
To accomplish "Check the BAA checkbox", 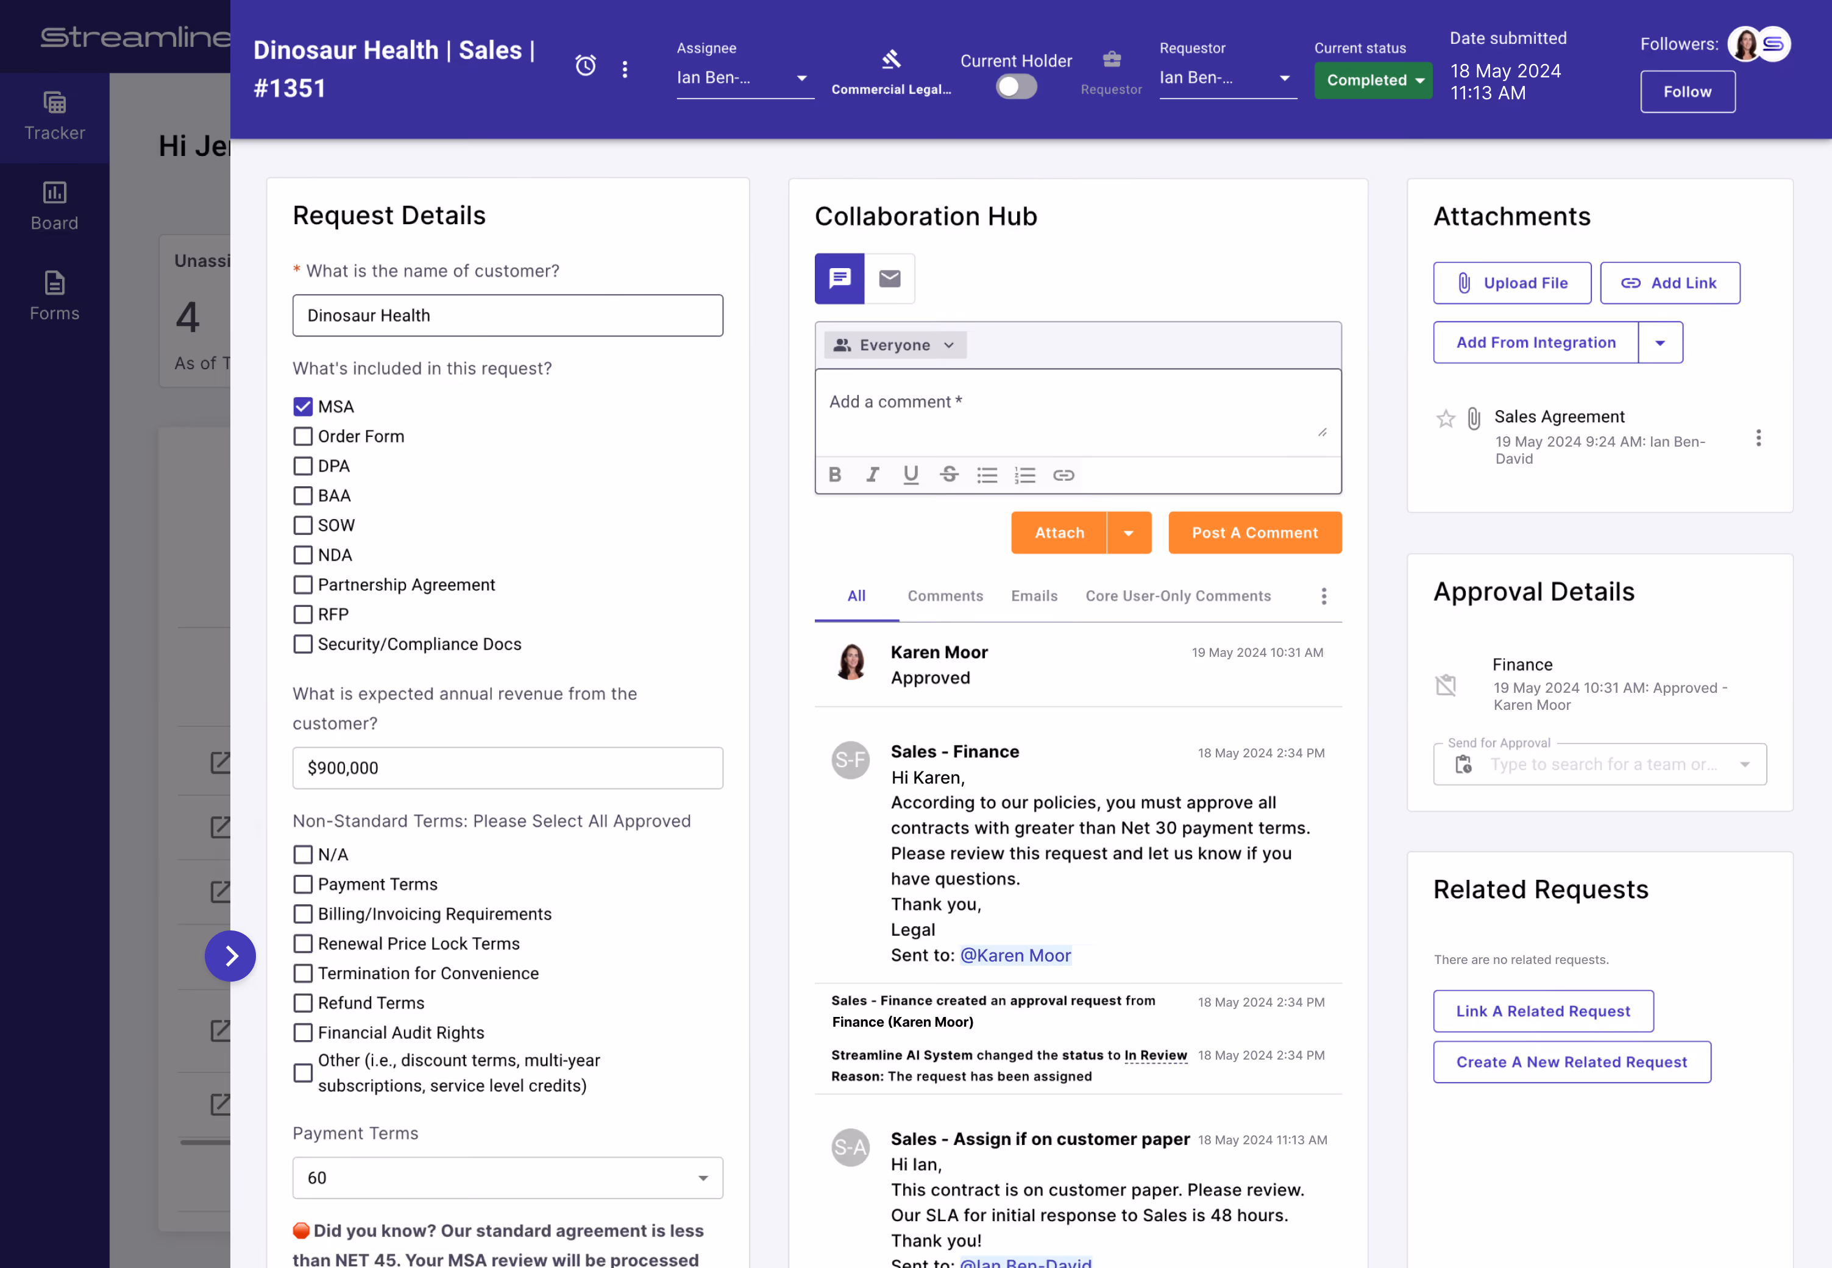I will click(303, 496).
